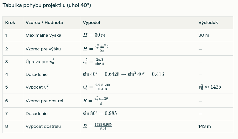Select the bold '143 m' result
Viewport: 238px width, 139px height.
pos(205,126)
